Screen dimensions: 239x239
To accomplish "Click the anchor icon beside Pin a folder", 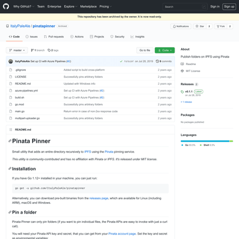I will (x=10, y=213).
